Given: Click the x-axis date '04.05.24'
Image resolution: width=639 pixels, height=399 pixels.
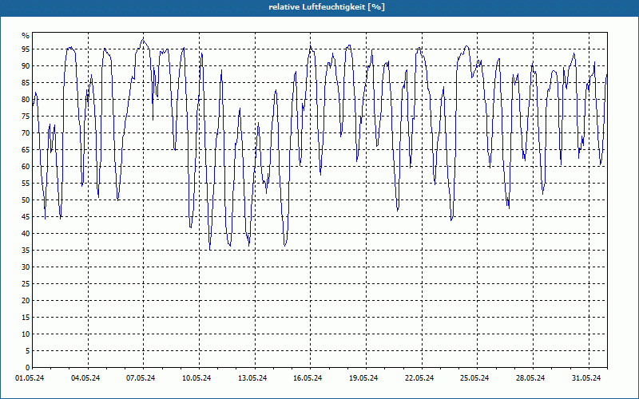Looking at the screenshot, I should 85,378.
